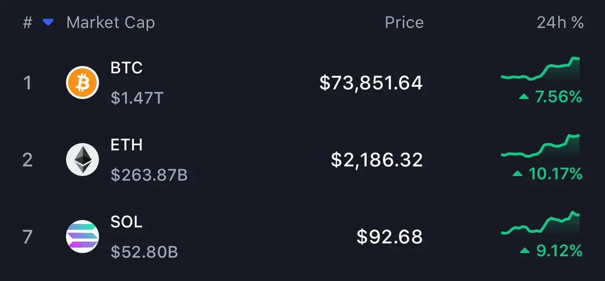Viewport: 605px width, 281px height.
Task: Click the Solana logo icon
Action: (82, 237)
